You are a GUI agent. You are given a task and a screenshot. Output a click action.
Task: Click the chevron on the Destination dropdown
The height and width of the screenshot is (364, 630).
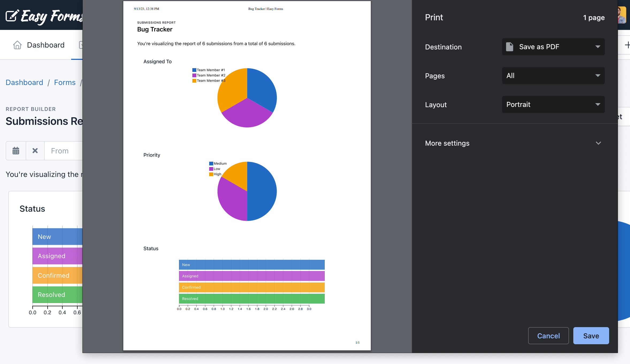598,47
